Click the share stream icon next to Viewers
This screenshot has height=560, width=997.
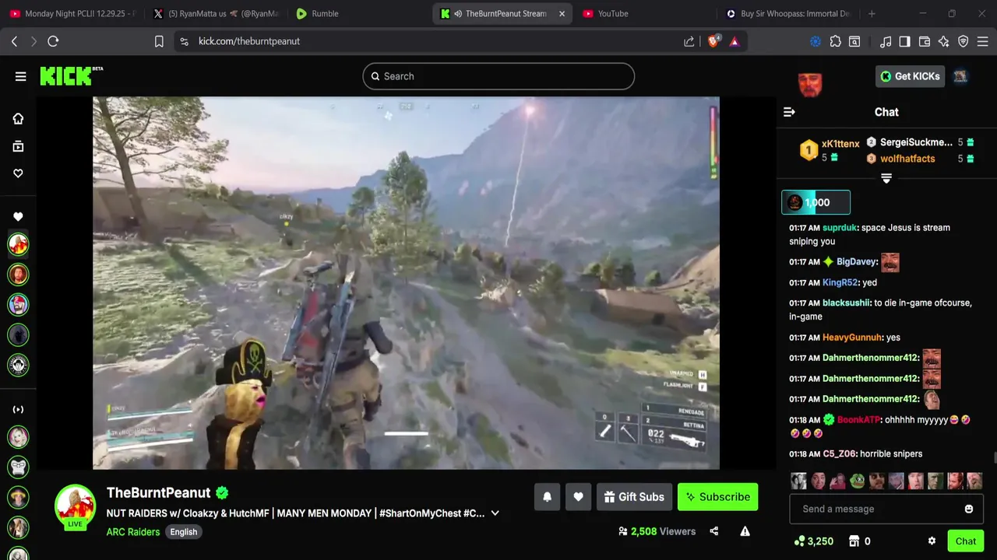(x=714, y=531)
